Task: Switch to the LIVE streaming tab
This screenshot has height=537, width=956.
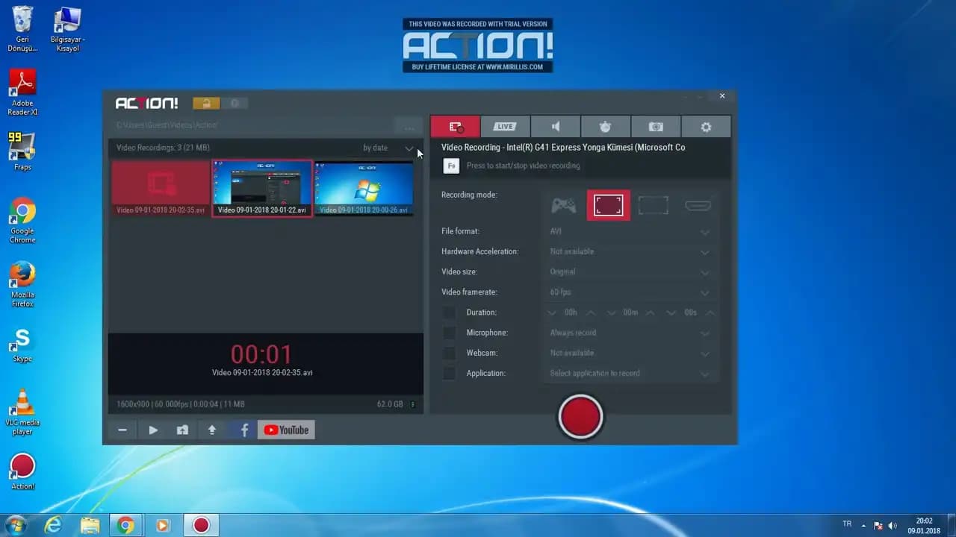Action: 505,127
